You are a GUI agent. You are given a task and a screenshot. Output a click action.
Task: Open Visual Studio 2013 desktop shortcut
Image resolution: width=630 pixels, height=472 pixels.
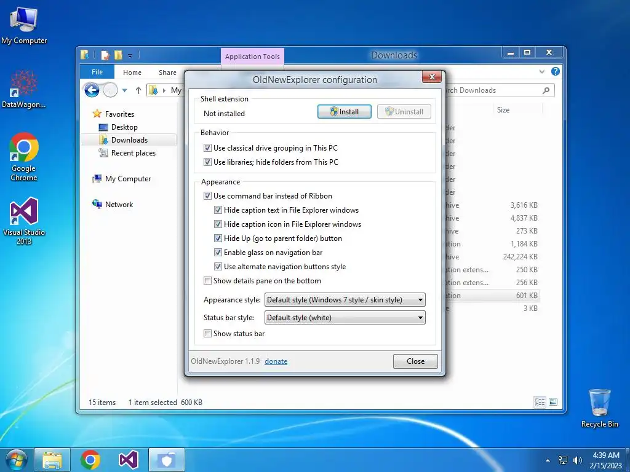(24, 221)
